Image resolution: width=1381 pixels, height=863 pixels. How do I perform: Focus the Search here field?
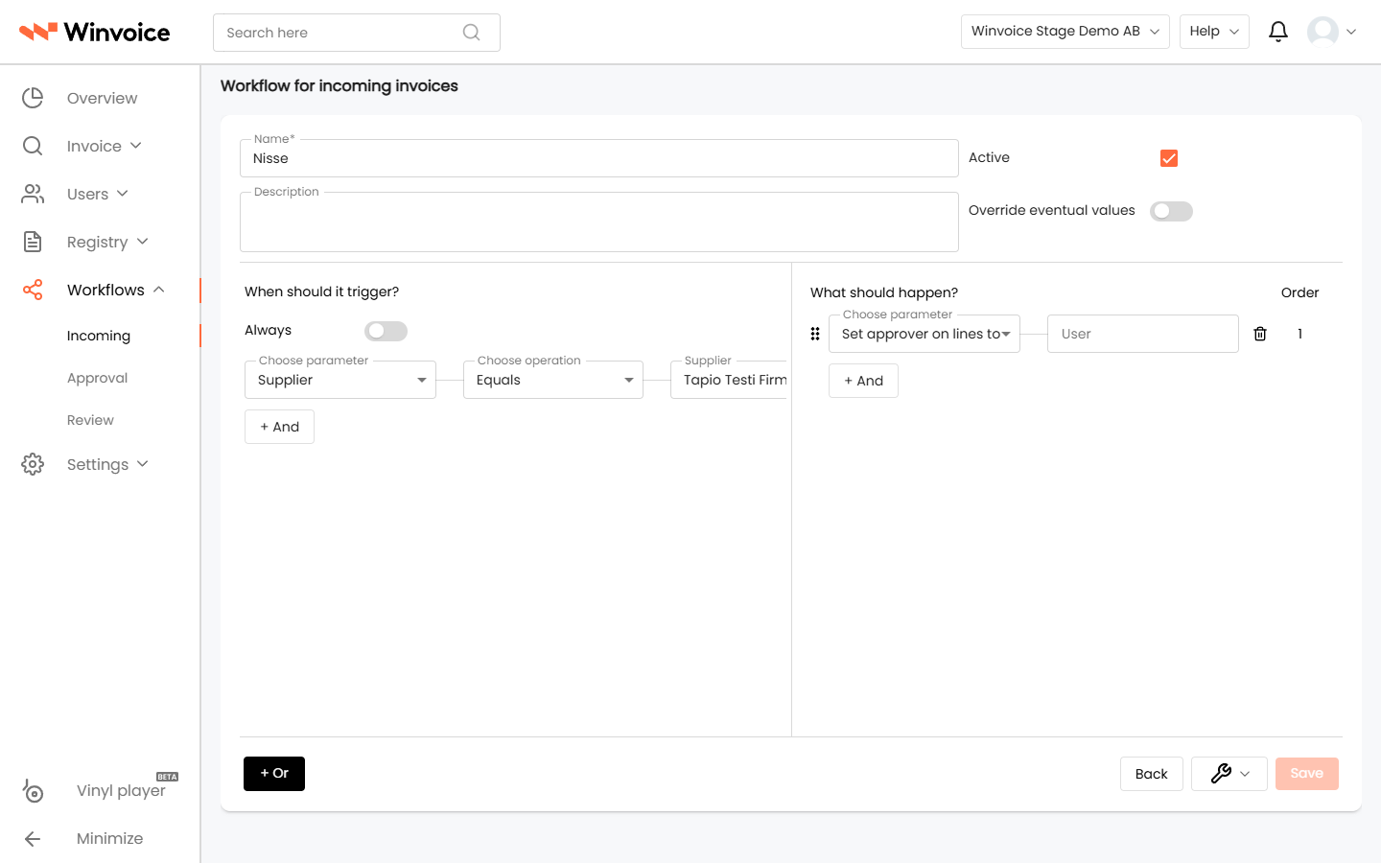(x=357, y=33)
